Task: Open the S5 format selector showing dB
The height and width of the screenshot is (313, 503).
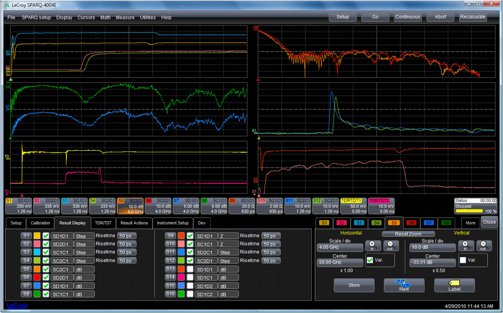Action: (84, 269)
